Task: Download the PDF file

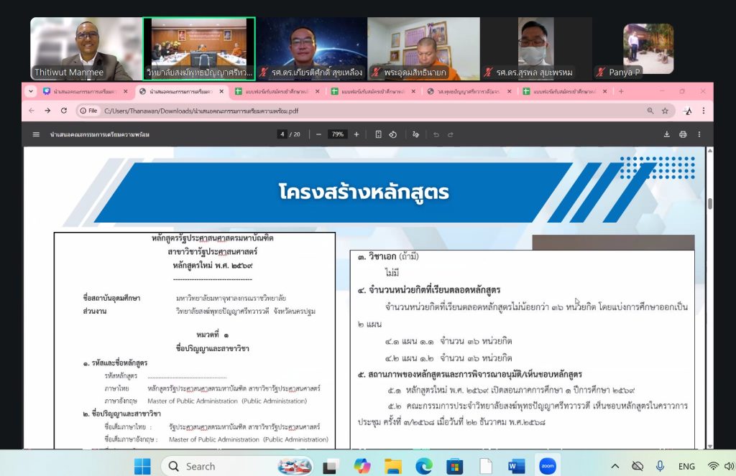Action: 666,134
